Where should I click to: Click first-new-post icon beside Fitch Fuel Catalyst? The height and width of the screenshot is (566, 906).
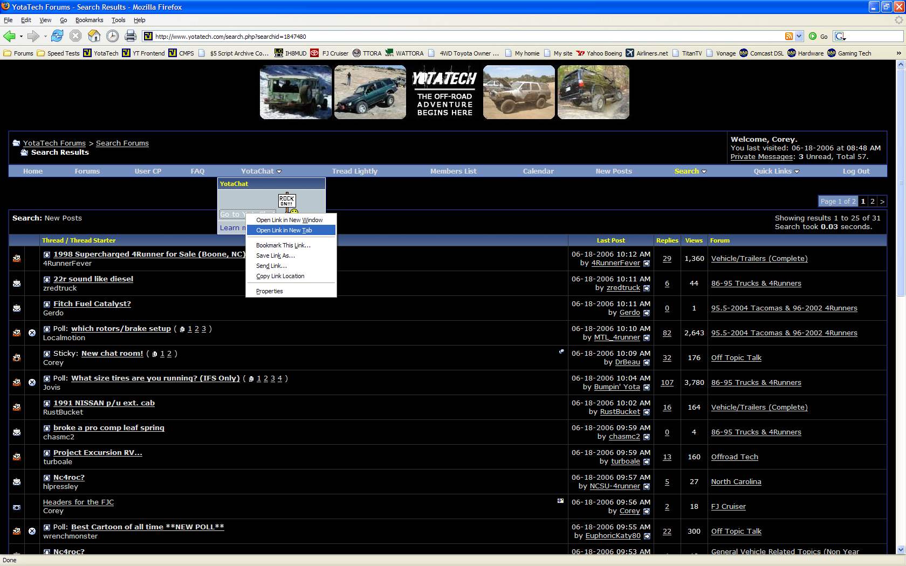pos(47,304)
